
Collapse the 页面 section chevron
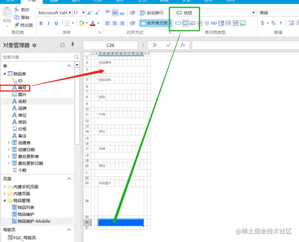coord(69,179)
